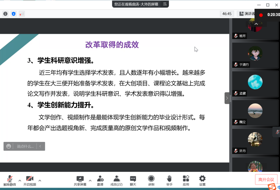This screenshot has width=280, height=190.
Task: Collapse the participant list with the up chevron
Action: 256,23
